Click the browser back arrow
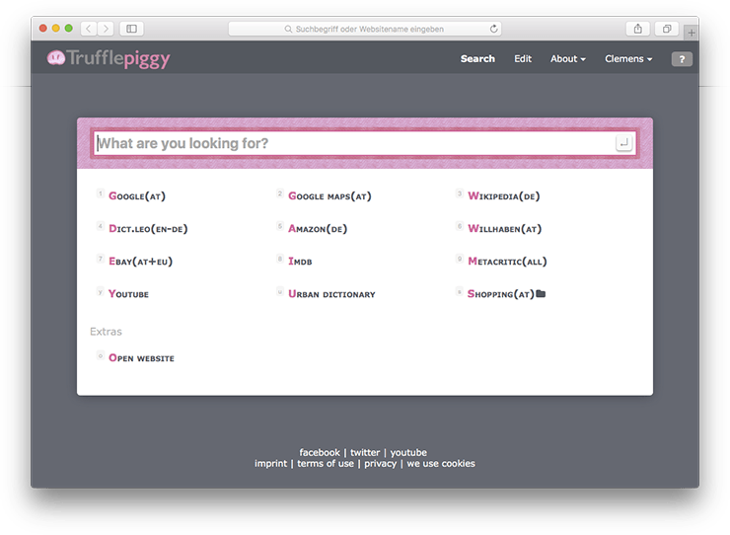 click(88, 29)
